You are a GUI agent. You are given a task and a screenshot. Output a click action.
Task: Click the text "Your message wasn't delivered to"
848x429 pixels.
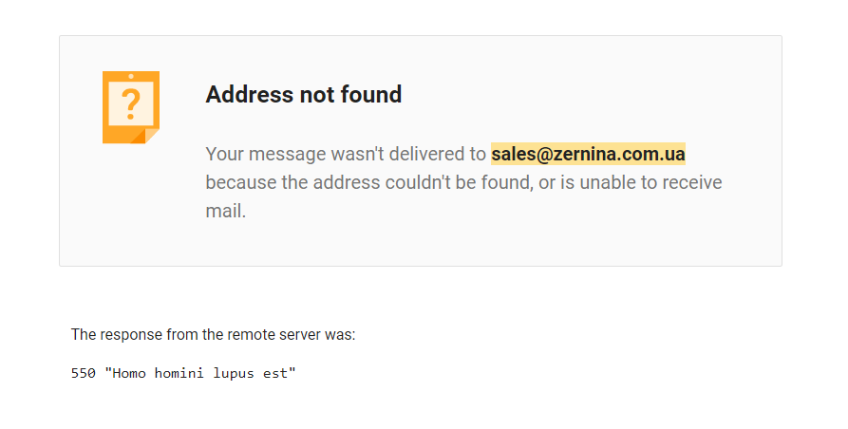[346, 154]
